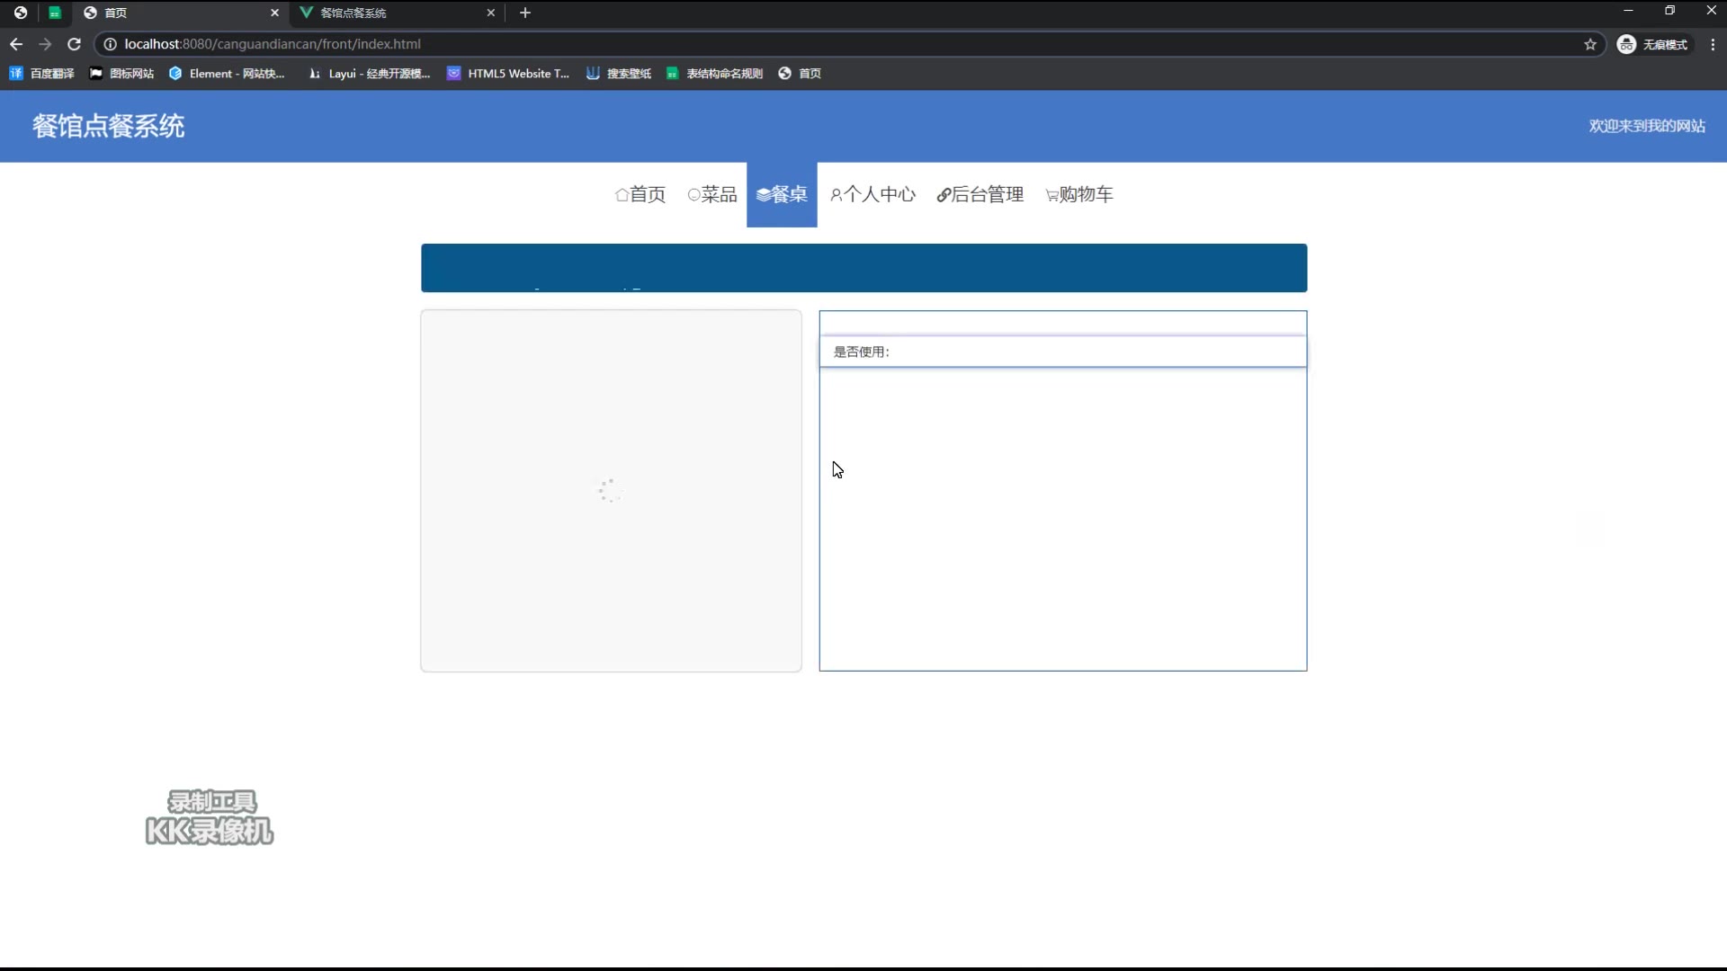Open 个人中心 from navigation
The width and height of the screenshot is (1727, 971).
tap(872, 194)
